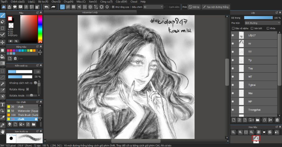Click Tạo một đường thẳng button
Image resolution: width=282 pixels, height=147 pixels.
[x=216, y=7]
